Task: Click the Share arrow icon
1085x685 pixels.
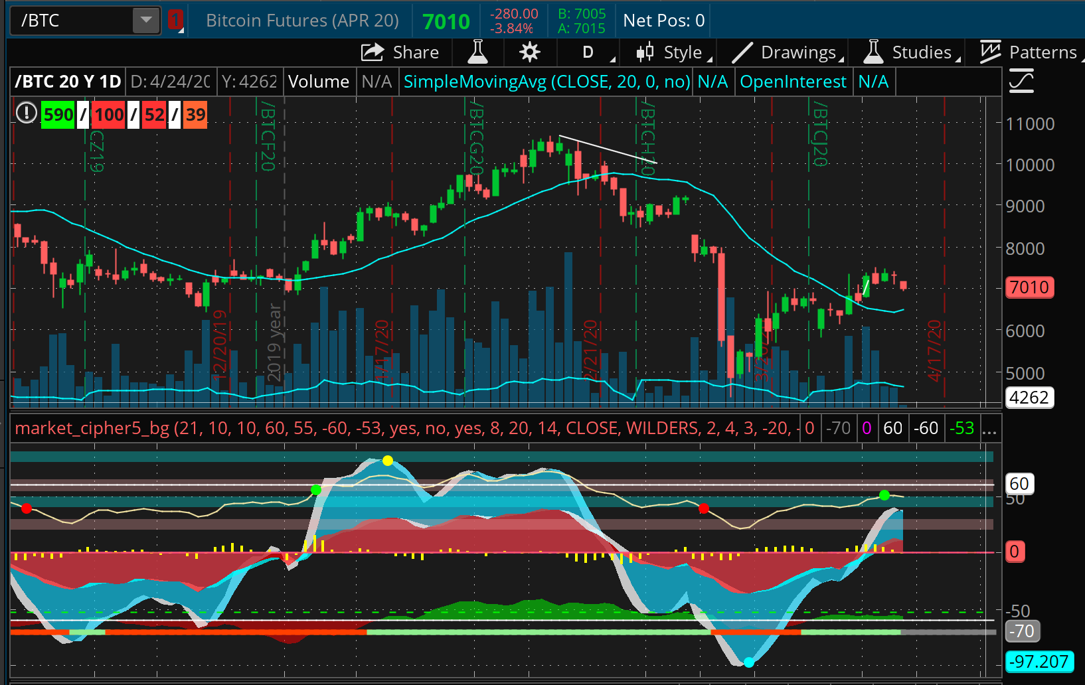Action: (x=373, y=52)
